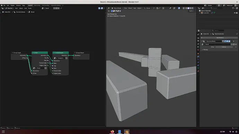Toggle proportional editing icon
Image resolution: width=239 pixels, height=134 pixels.
[x=163, y=8]
